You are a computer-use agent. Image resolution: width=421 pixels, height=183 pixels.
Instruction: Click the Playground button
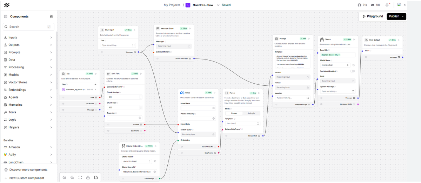[x=373, y=16]
